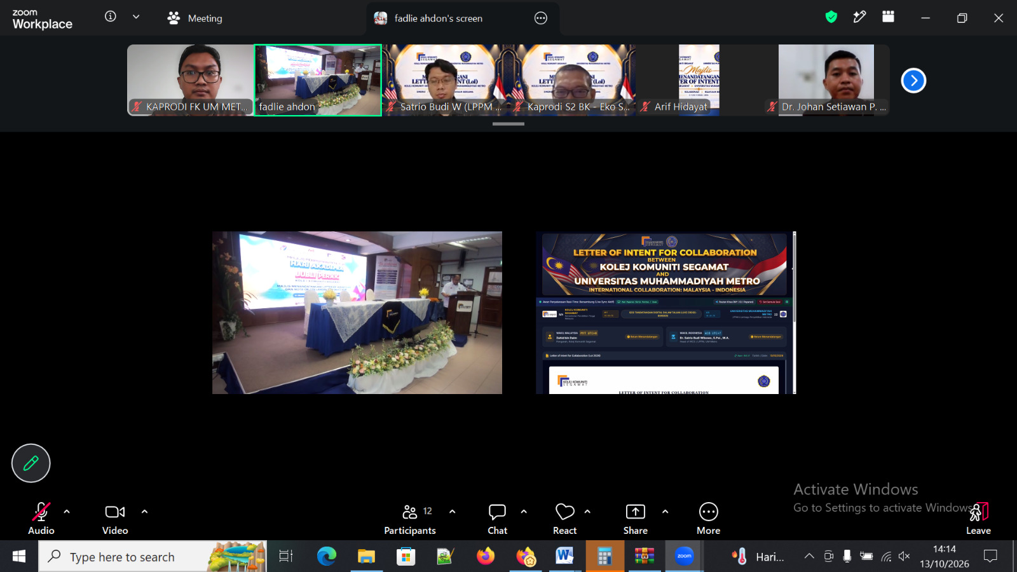Open the Chat panel
The height and width of the screenshot is (572, 1017).
coord(497,518)
